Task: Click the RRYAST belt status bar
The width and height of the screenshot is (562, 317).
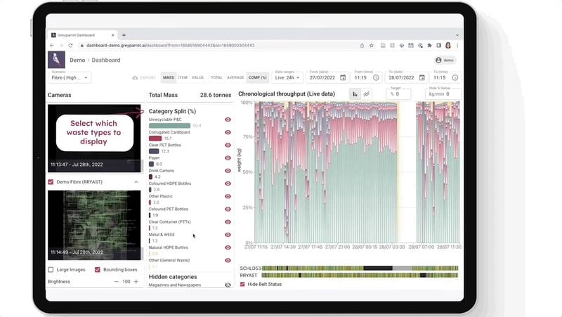Action: 360,276
